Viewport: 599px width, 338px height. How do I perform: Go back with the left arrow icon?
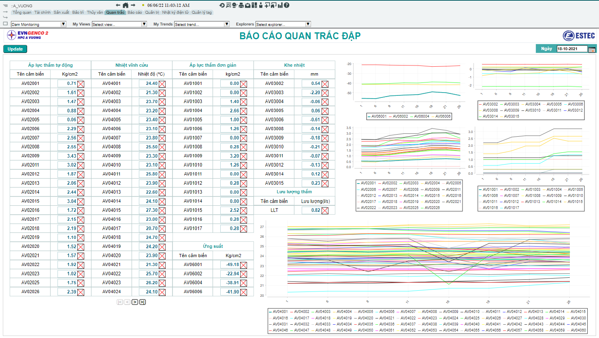pos(118,5)
